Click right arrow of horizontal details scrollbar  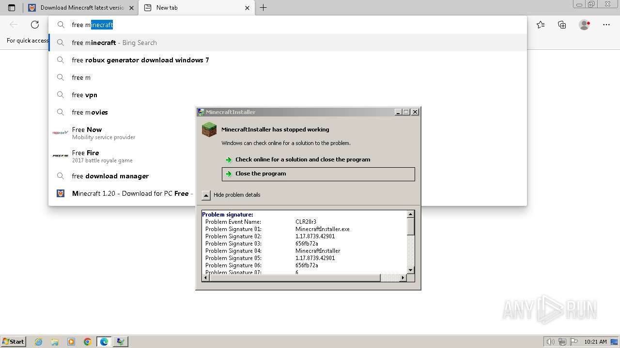point(403,278)
